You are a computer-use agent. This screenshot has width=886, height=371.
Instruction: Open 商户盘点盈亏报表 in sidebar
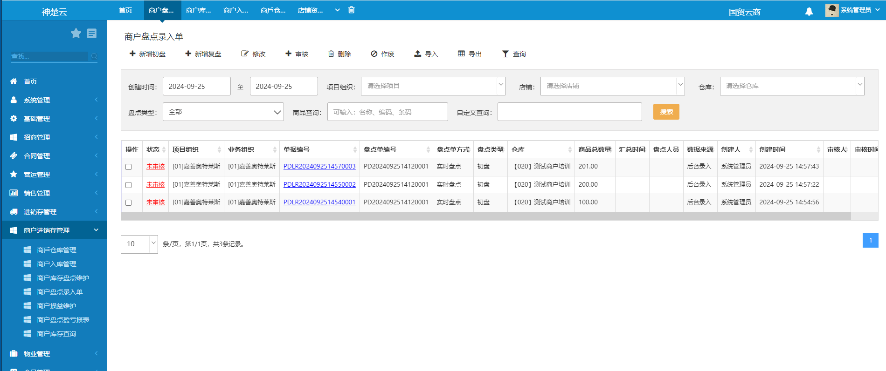coord(63,320)
